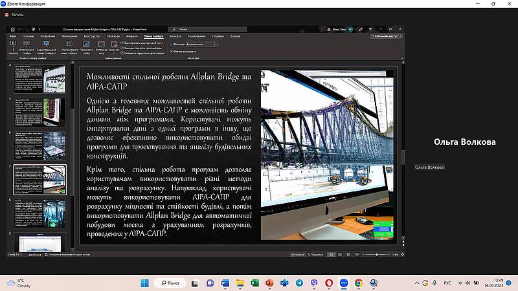The image size is (518, 291).
Task: Open the Insert ribbon tab
Action: [x=47, y=36]
